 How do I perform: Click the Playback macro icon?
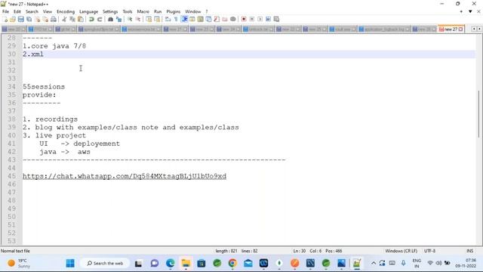260,20
